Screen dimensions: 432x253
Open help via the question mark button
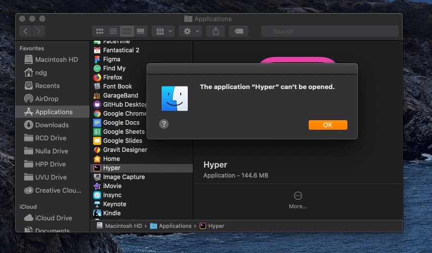click(164, 124)
